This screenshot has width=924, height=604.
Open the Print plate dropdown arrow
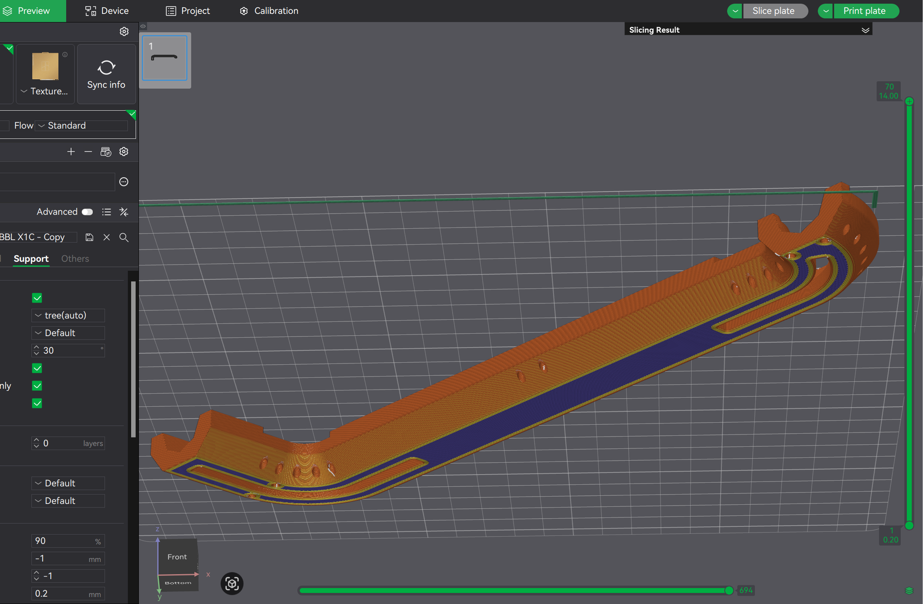826,11
